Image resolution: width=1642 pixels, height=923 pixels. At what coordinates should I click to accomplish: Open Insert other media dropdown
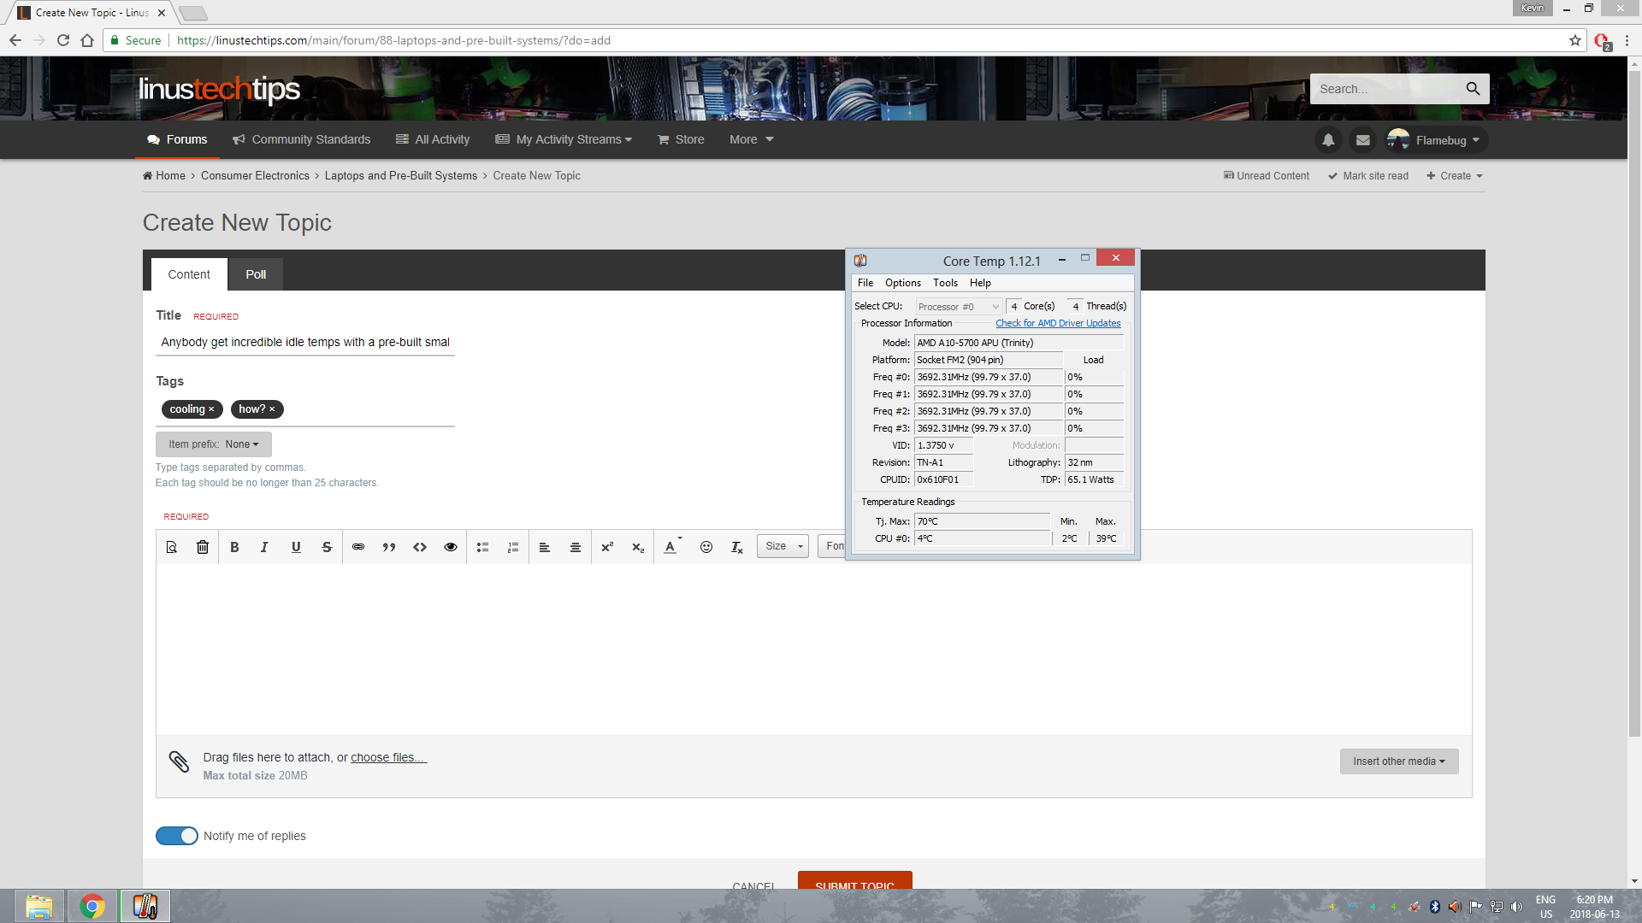[1399, 761]
